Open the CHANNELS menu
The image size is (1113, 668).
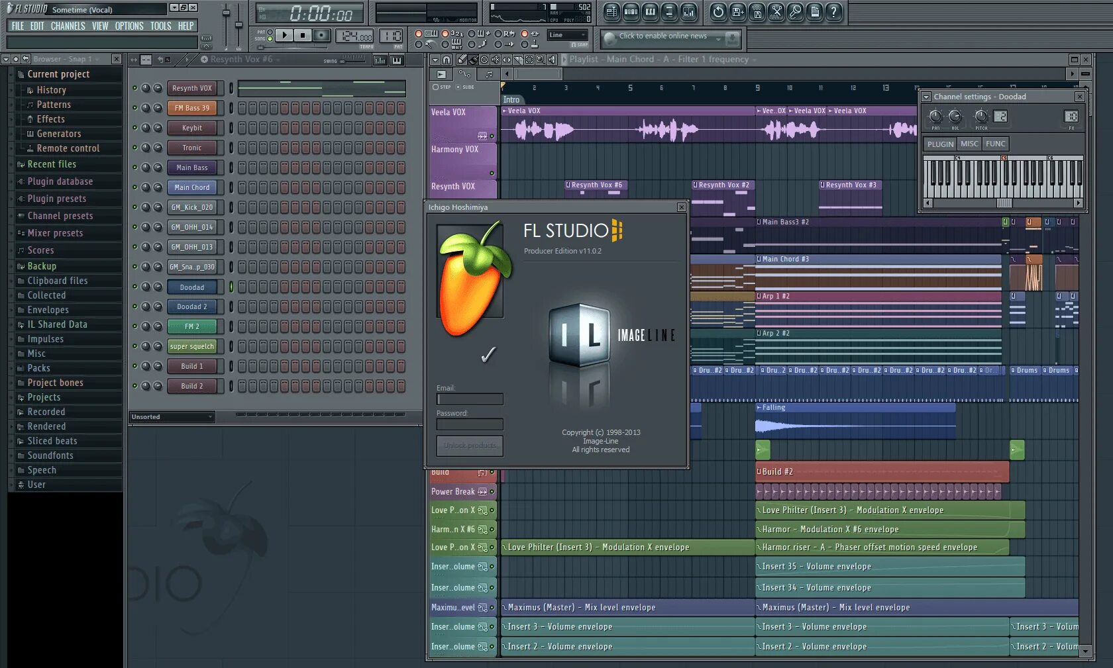tap(68, 26)
